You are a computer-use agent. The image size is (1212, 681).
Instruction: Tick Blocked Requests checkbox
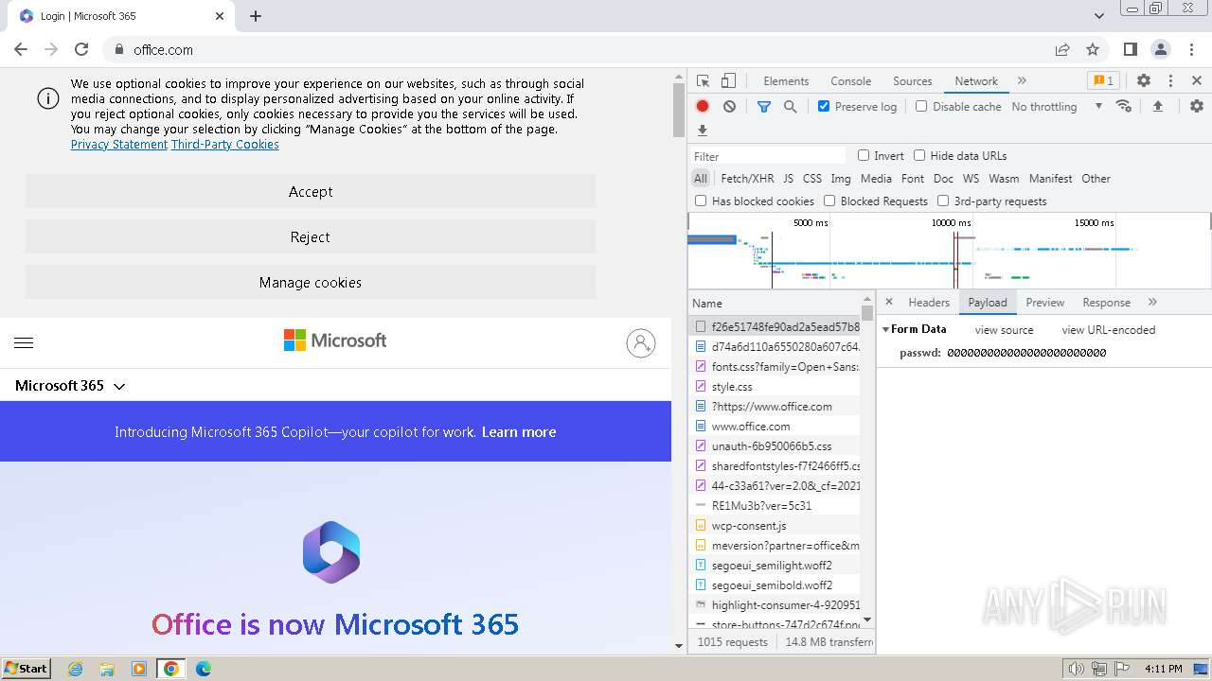pos(829,201)
